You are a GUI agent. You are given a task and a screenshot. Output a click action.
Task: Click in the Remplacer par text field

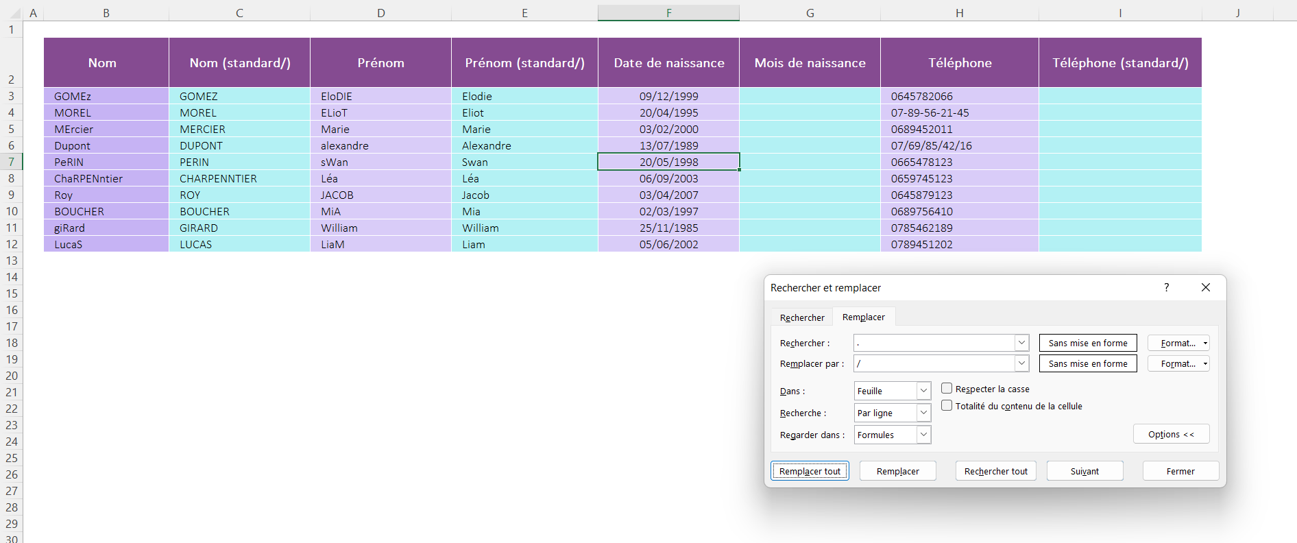934,363
